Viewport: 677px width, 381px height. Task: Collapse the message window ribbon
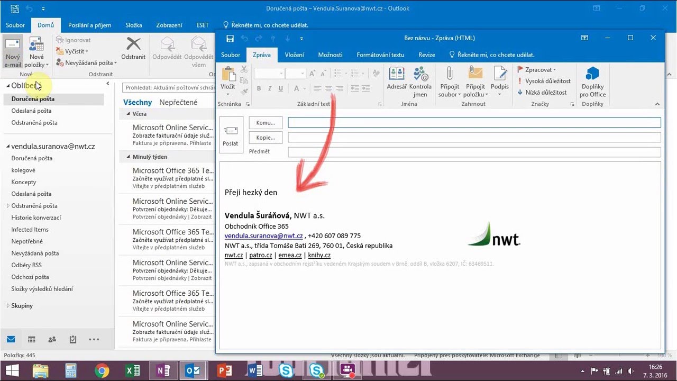pyautogui.click(x=657, y=104)
